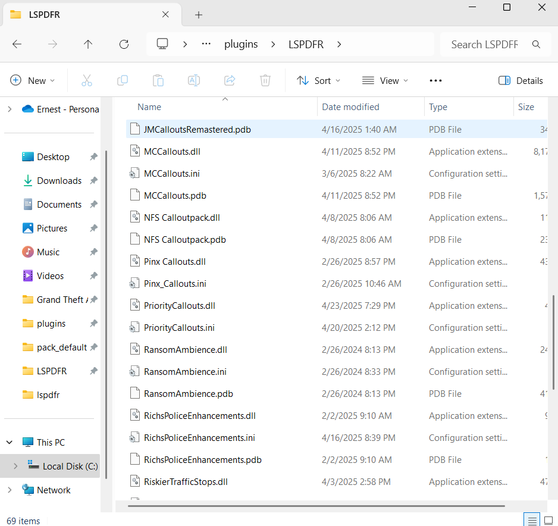The height and width of the screenshot is (526, 558).
Task: Switch to large thumbnails view in status bar
Action: click(x=548, y=520)
